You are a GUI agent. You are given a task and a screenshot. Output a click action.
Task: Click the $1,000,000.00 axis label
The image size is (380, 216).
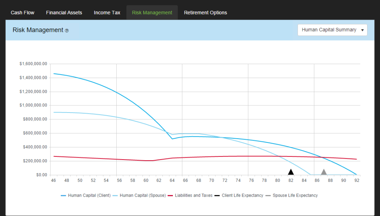[x=33, y=105]
